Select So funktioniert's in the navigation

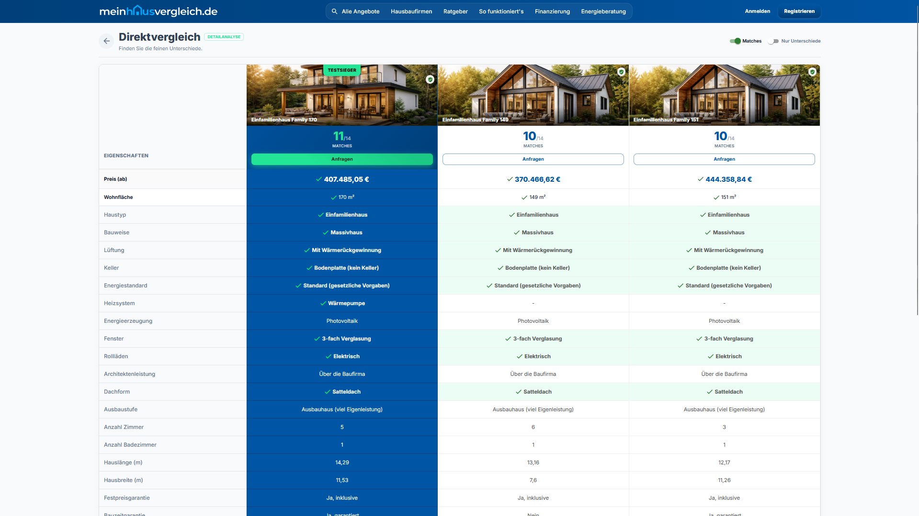[501, 11]
